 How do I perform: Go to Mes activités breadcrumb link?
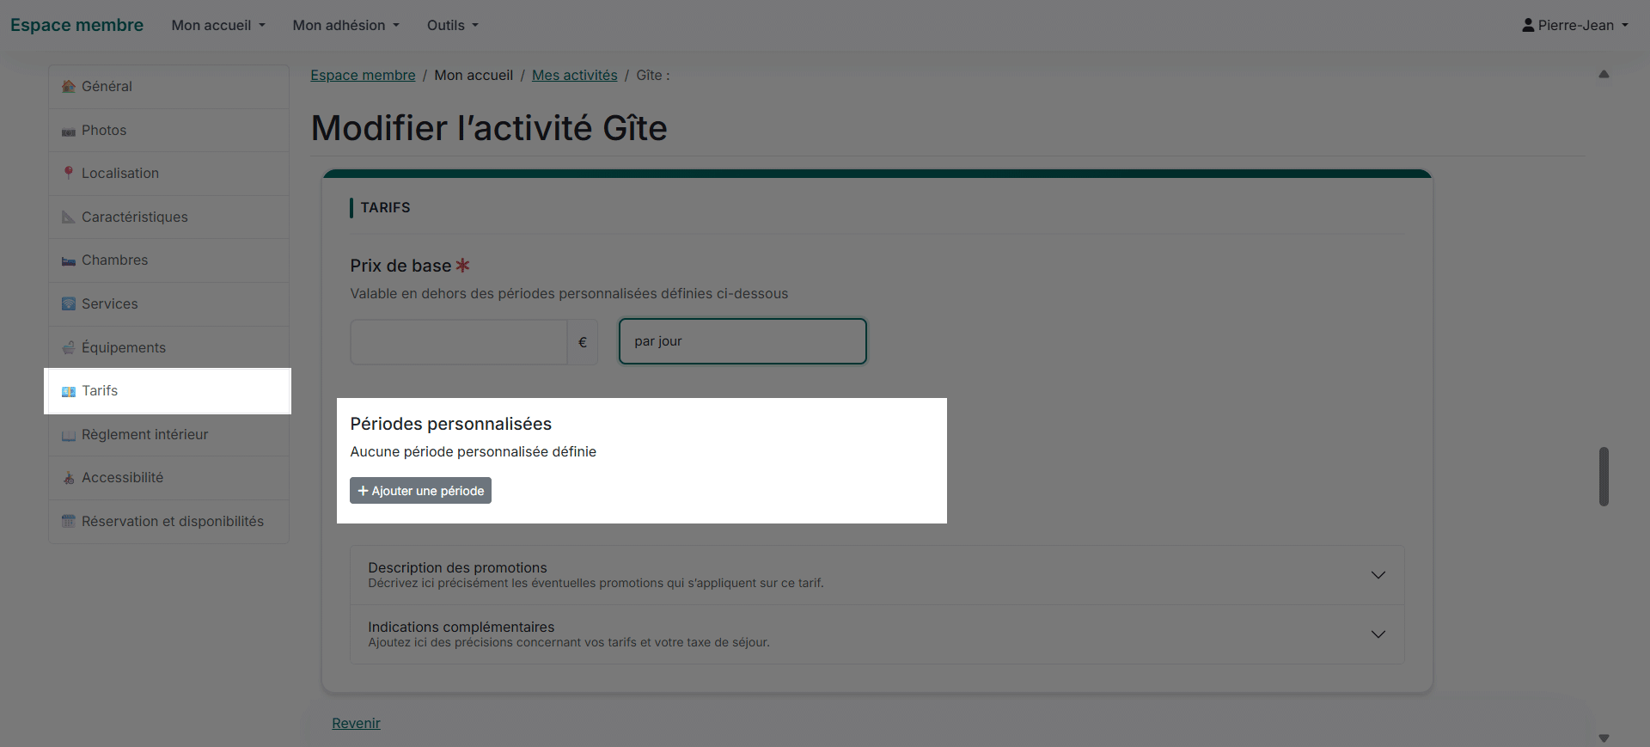(574, 76)
